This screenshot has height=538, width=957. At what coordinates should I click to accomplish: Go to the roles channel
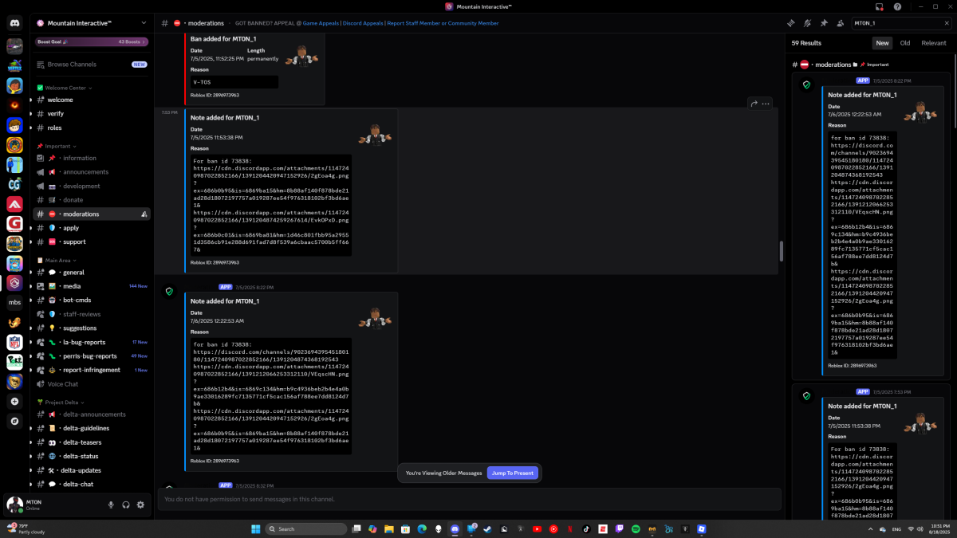pyautogui.click(x=92, y=128)
